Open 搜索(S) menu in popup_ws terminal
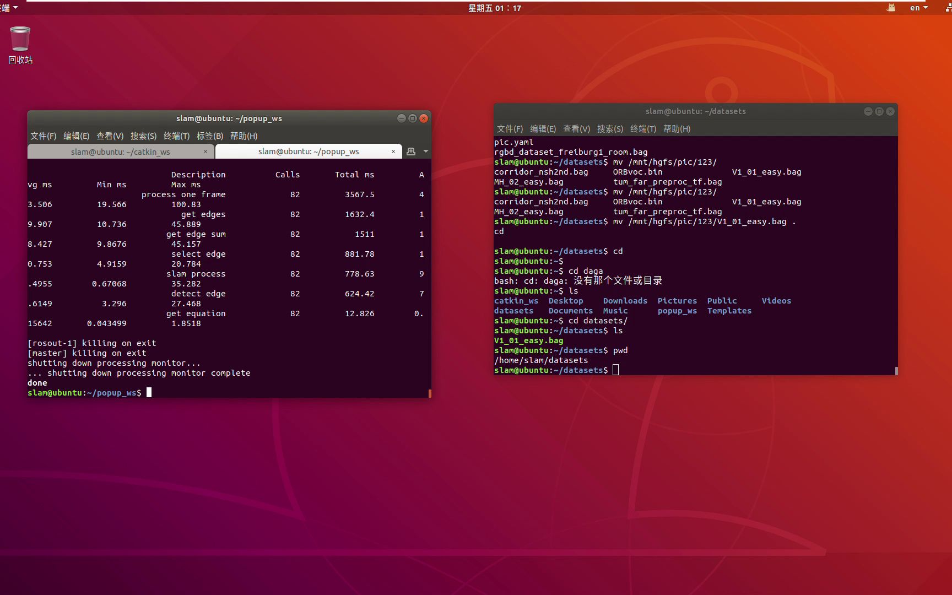The height and width of the screenshot is (595, 952). [x=144, y=136]
